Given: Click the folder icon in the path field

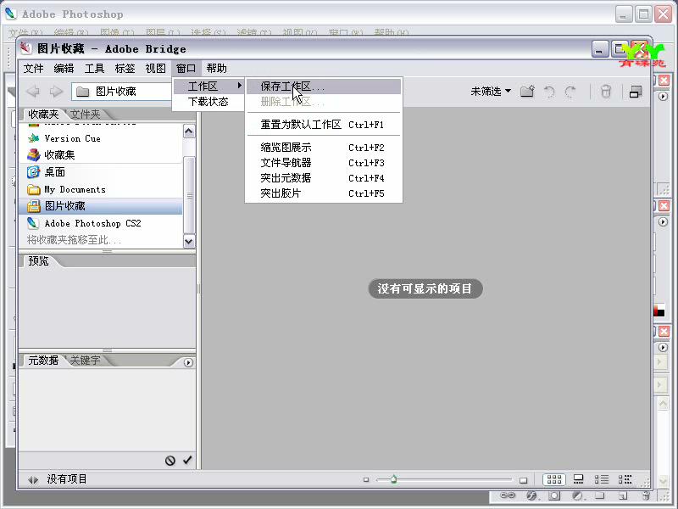Looking at the screenshot, I should pos(82,92).
